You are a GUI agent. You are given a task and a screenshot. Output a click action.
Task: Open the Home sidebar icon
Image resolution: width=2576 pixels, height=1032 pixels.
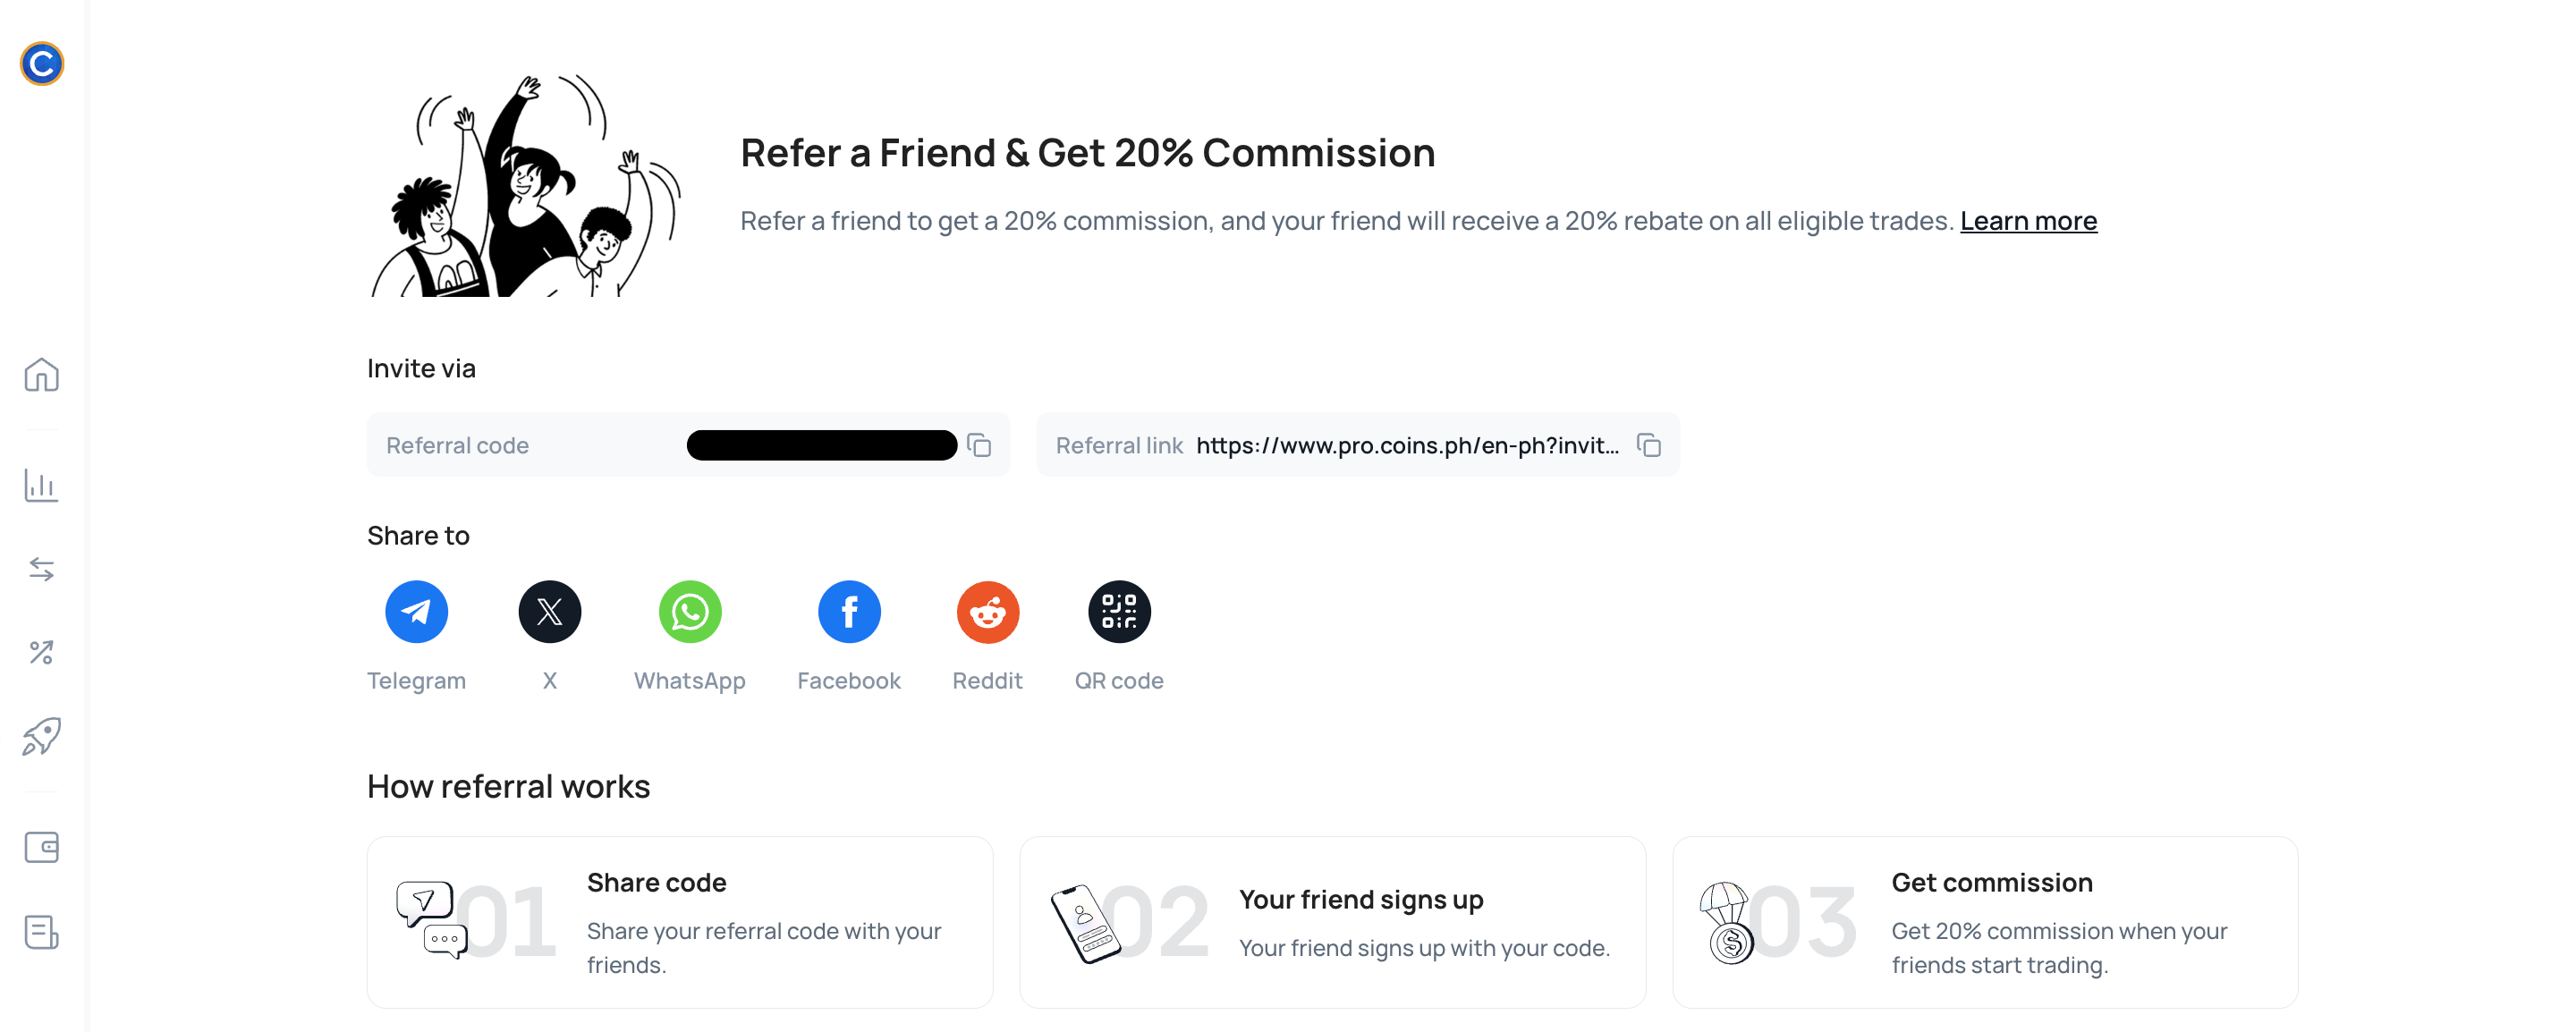42,375
